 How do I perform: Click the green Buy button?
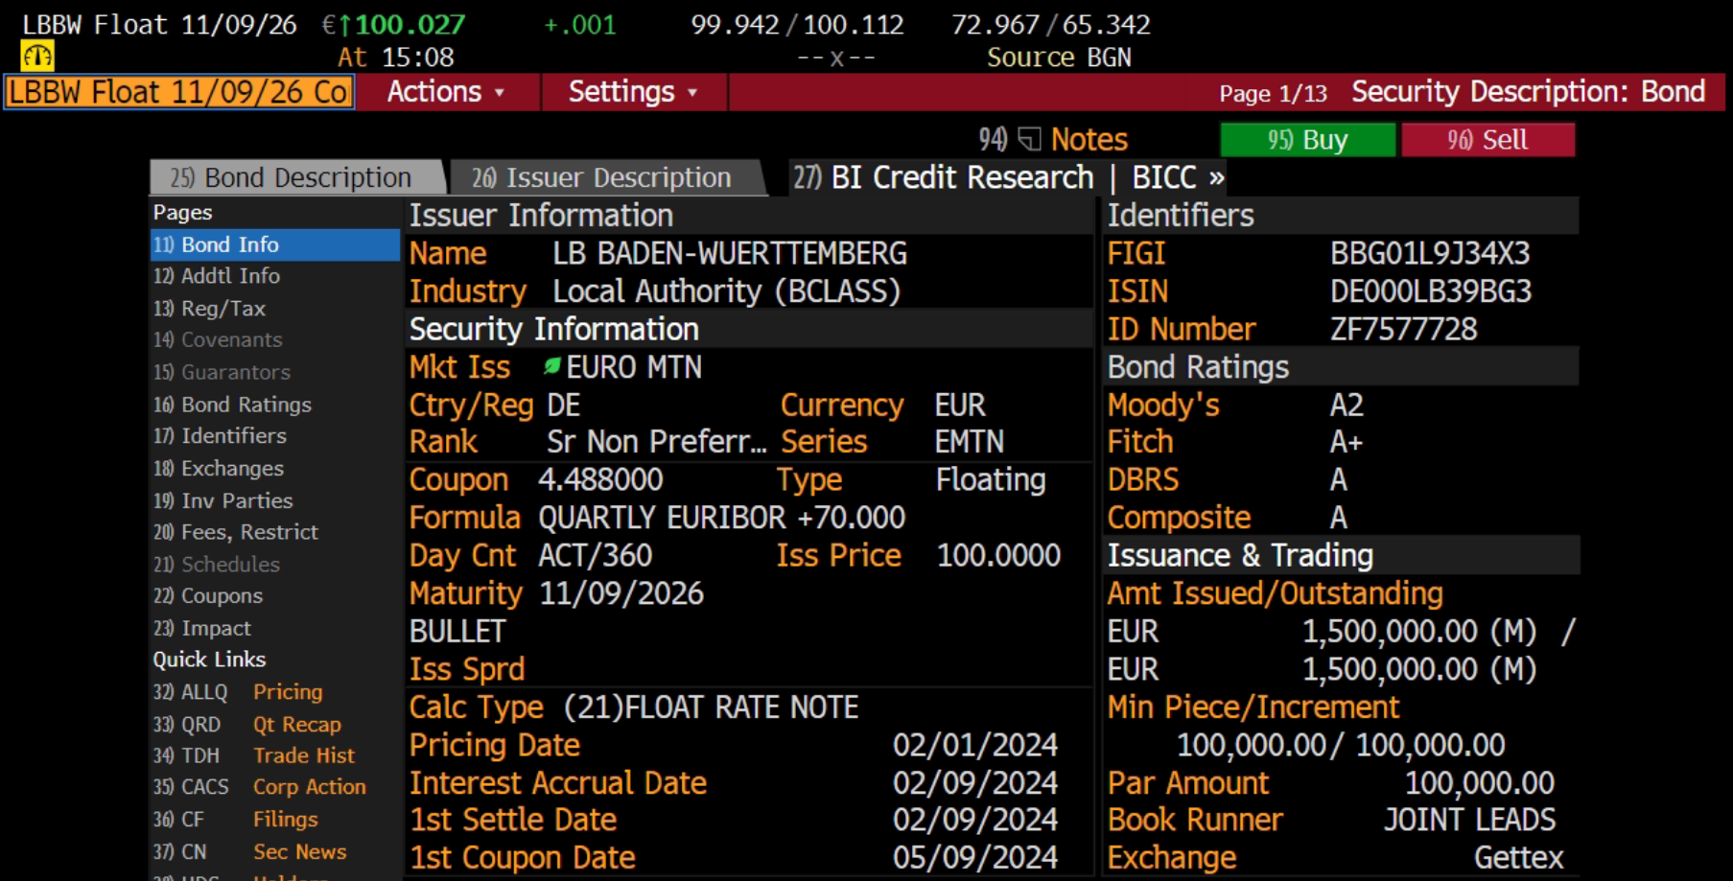pyautogui.click(x=1307, y=140)
